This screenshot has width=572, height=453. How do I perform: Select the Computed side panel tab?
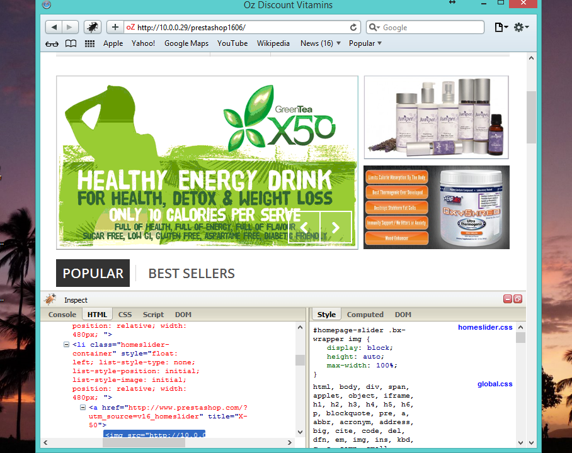tap(365, 315)
